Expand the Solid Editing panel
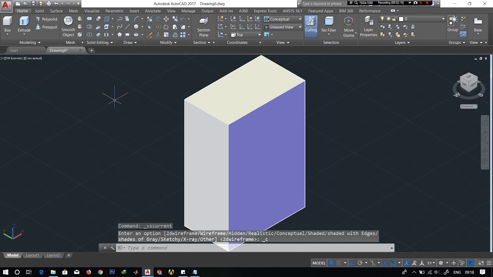Viewport: 493px width, 277px height. (100, 42)
